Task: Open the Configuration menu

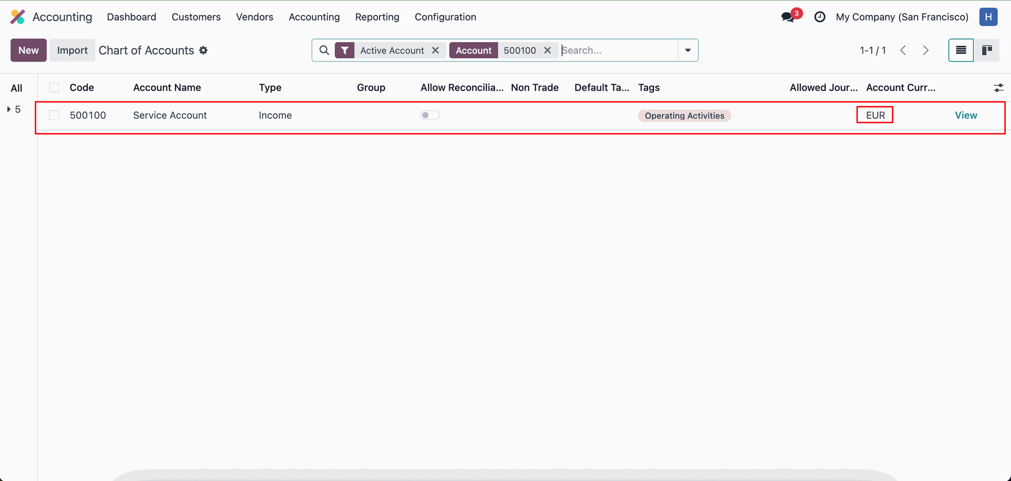Action: pos(445,17)
